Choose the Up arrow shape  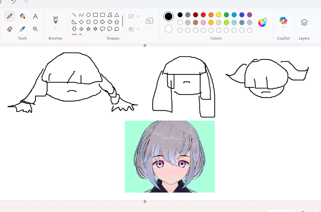click(x=117, y=22)
